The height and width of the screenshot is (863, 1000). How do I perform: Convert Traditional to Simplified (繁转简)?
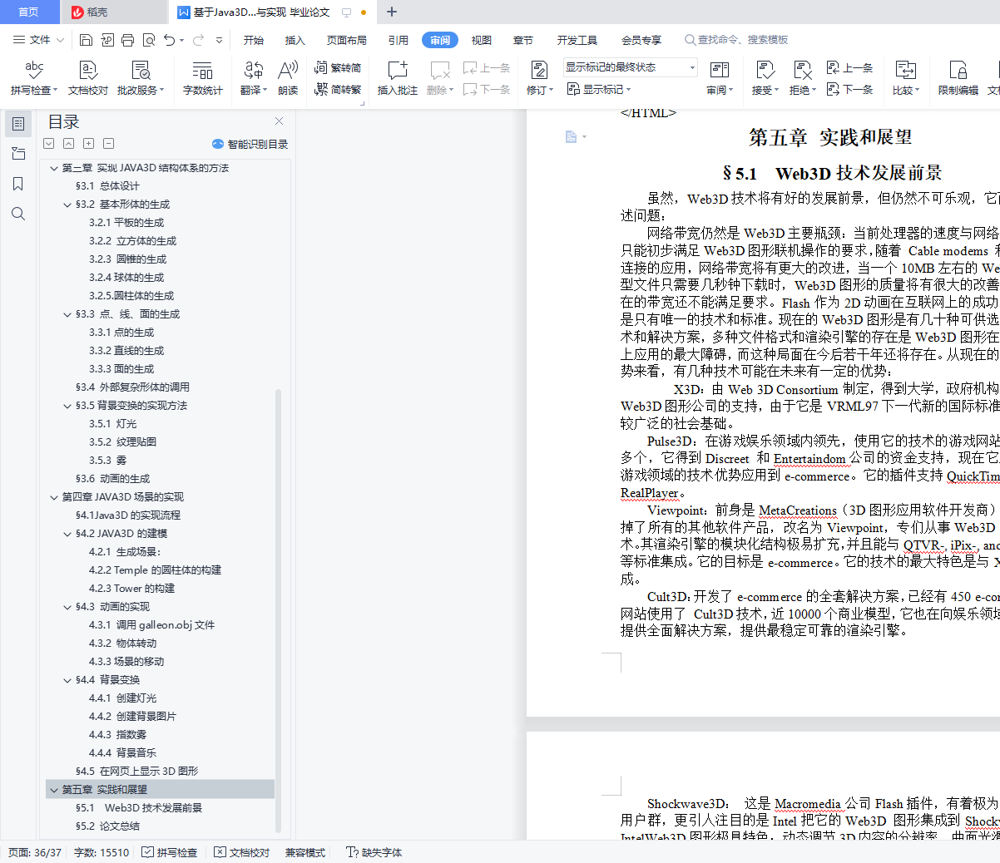[338, 68]
